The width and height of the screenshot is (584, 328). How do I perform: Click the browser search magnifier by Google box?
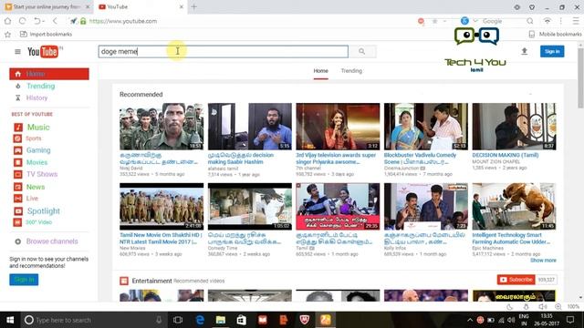pos(529,21)
